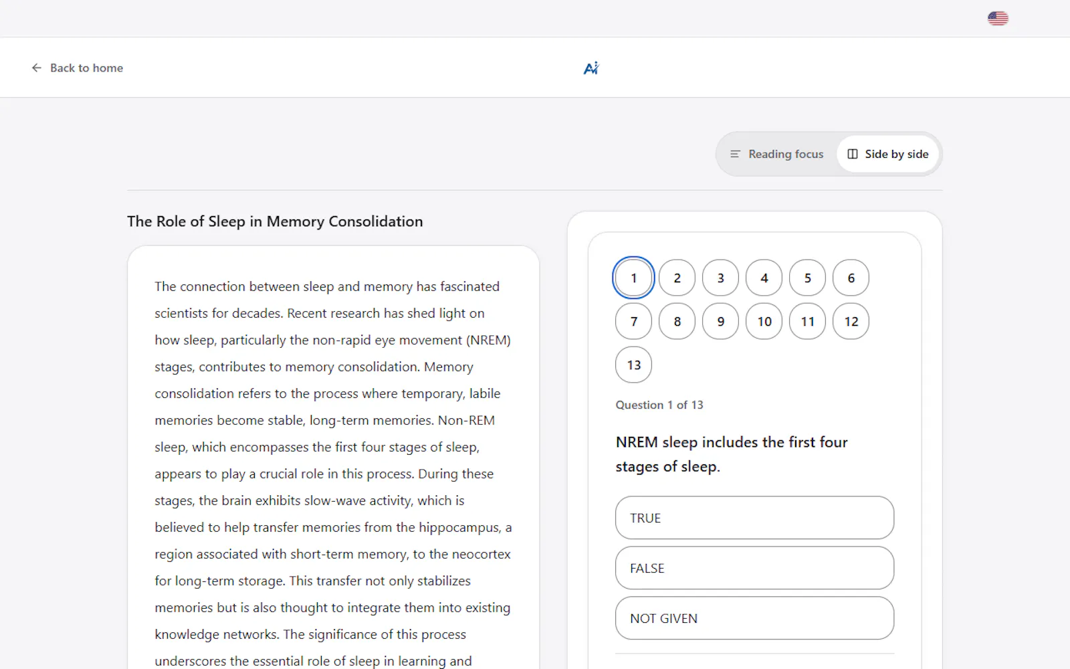Jump to question 5
The height and width of the screenshot is (669, 1070).
coord(807,278)
